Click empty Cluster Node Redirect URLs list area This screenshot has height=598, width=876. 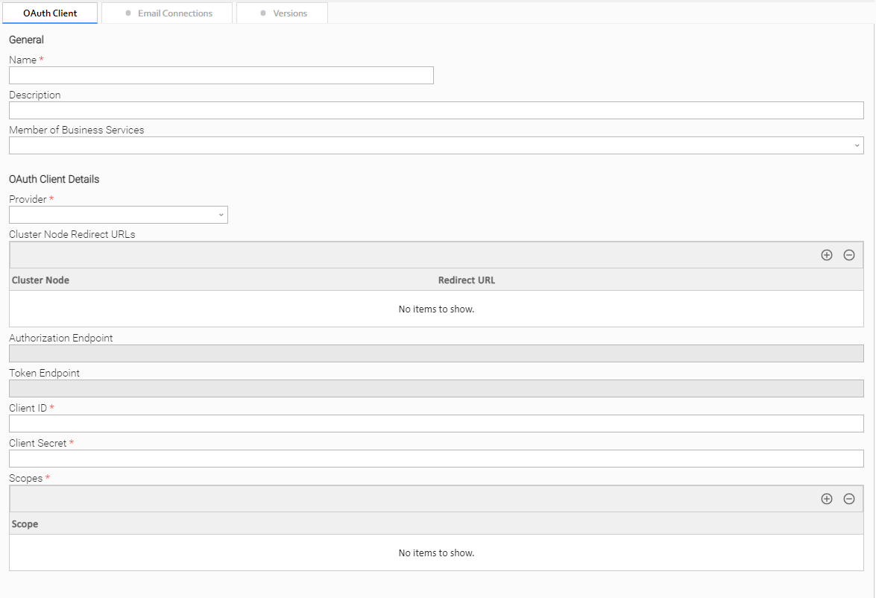[436, 309]
